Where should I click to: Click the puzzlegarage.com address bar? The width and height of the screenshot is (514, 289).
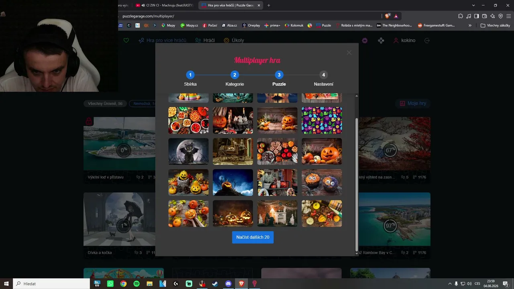pyautogui.click(x=249, y=16)
